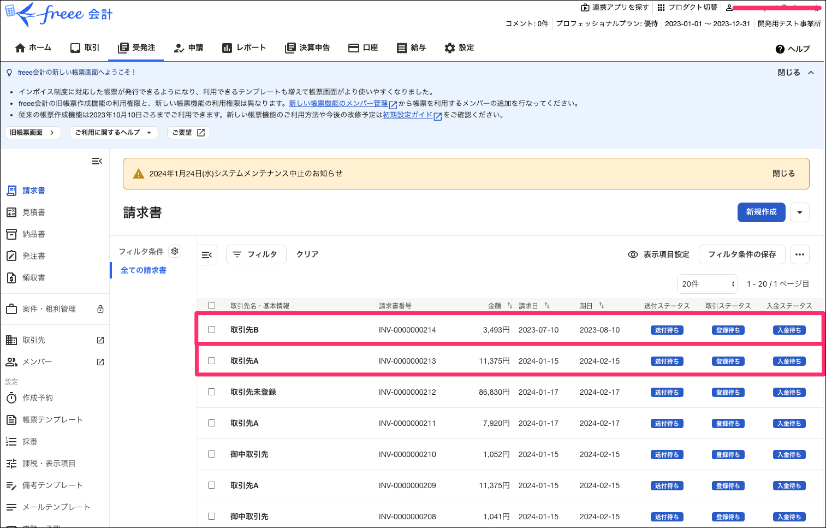Click the 表示項目設定 eye icon
Image resolution: width=826 pixels, height=528 pixels.
tap(633, 254)
